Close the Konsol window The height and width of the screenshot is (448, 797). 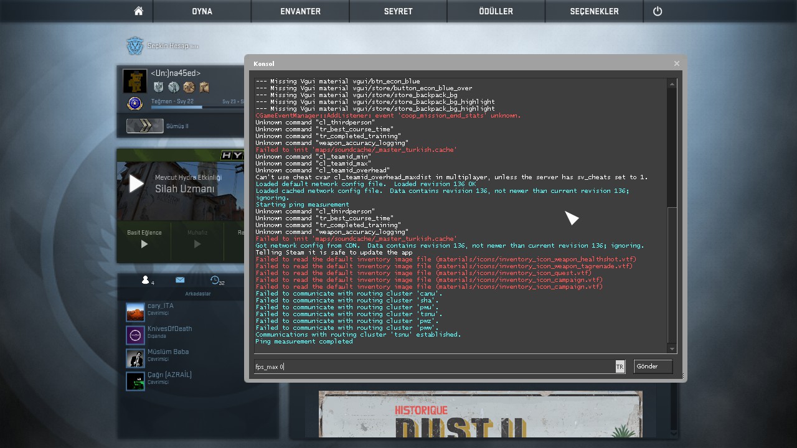click(x=677, y=63)
